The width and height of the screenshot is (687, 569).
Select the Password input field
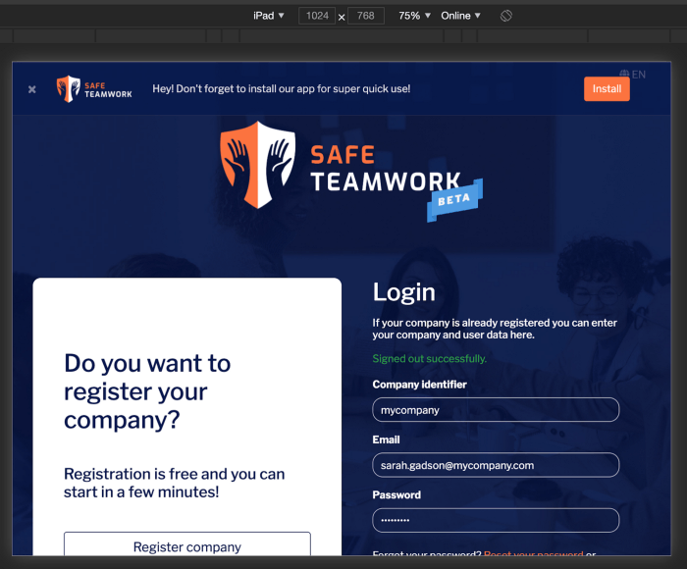[x=496, y=520]
